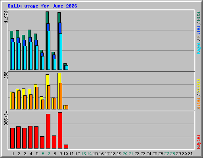The height and width of the screenshot is (158, 203).
Task: Select day label '5' on the axis
Action: point(37,154)
